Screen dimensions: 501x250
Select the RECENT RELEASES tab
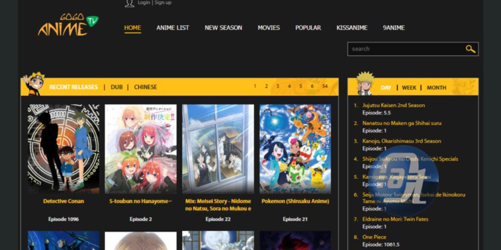73,87
